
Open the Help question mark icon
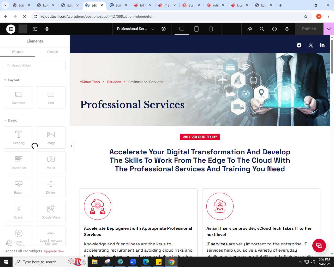(275, 29)
